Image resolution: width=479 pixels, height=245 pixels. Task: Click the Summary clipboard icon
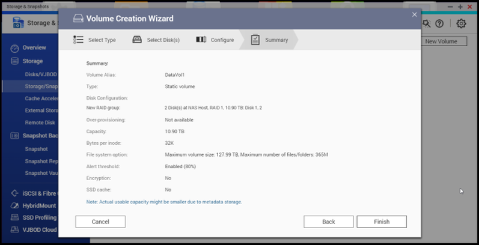255,40
